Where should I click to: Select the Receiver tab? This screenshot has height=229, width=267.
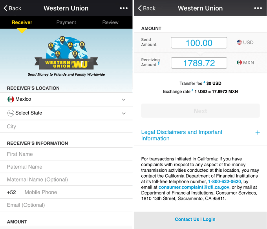click(x=22, y=22)
